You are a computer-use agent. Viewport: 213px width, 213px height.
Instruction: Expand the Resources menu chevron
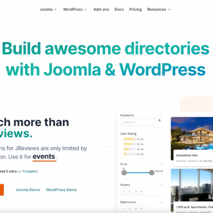[169, 9]
